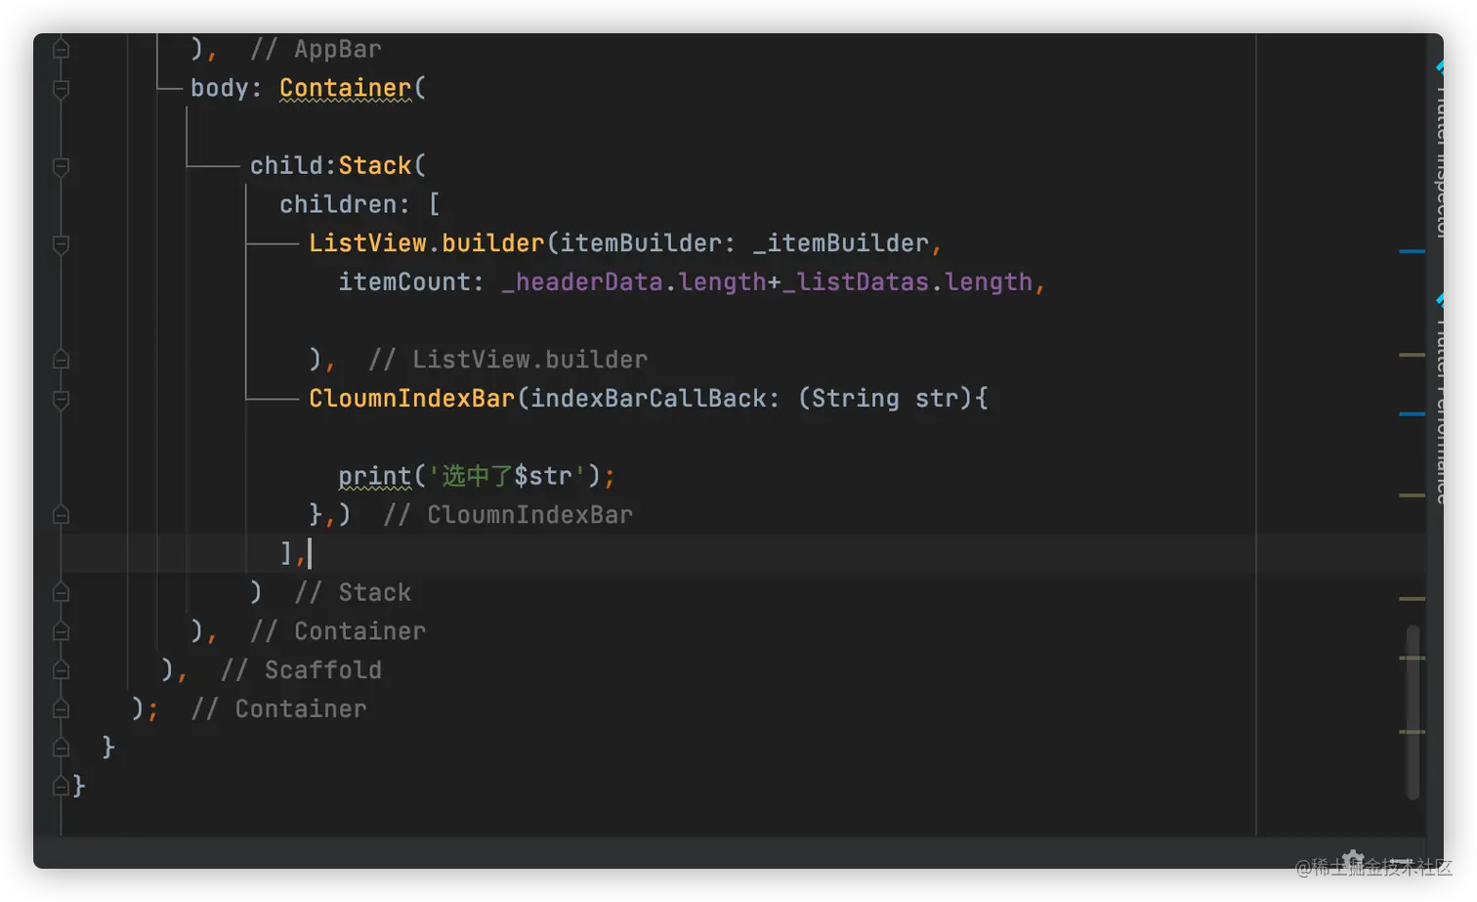Image resolution: width=1477 pixels, height=902 pixels.
Task: Click the '// AppBar' comment
Action: pos(316,49)
